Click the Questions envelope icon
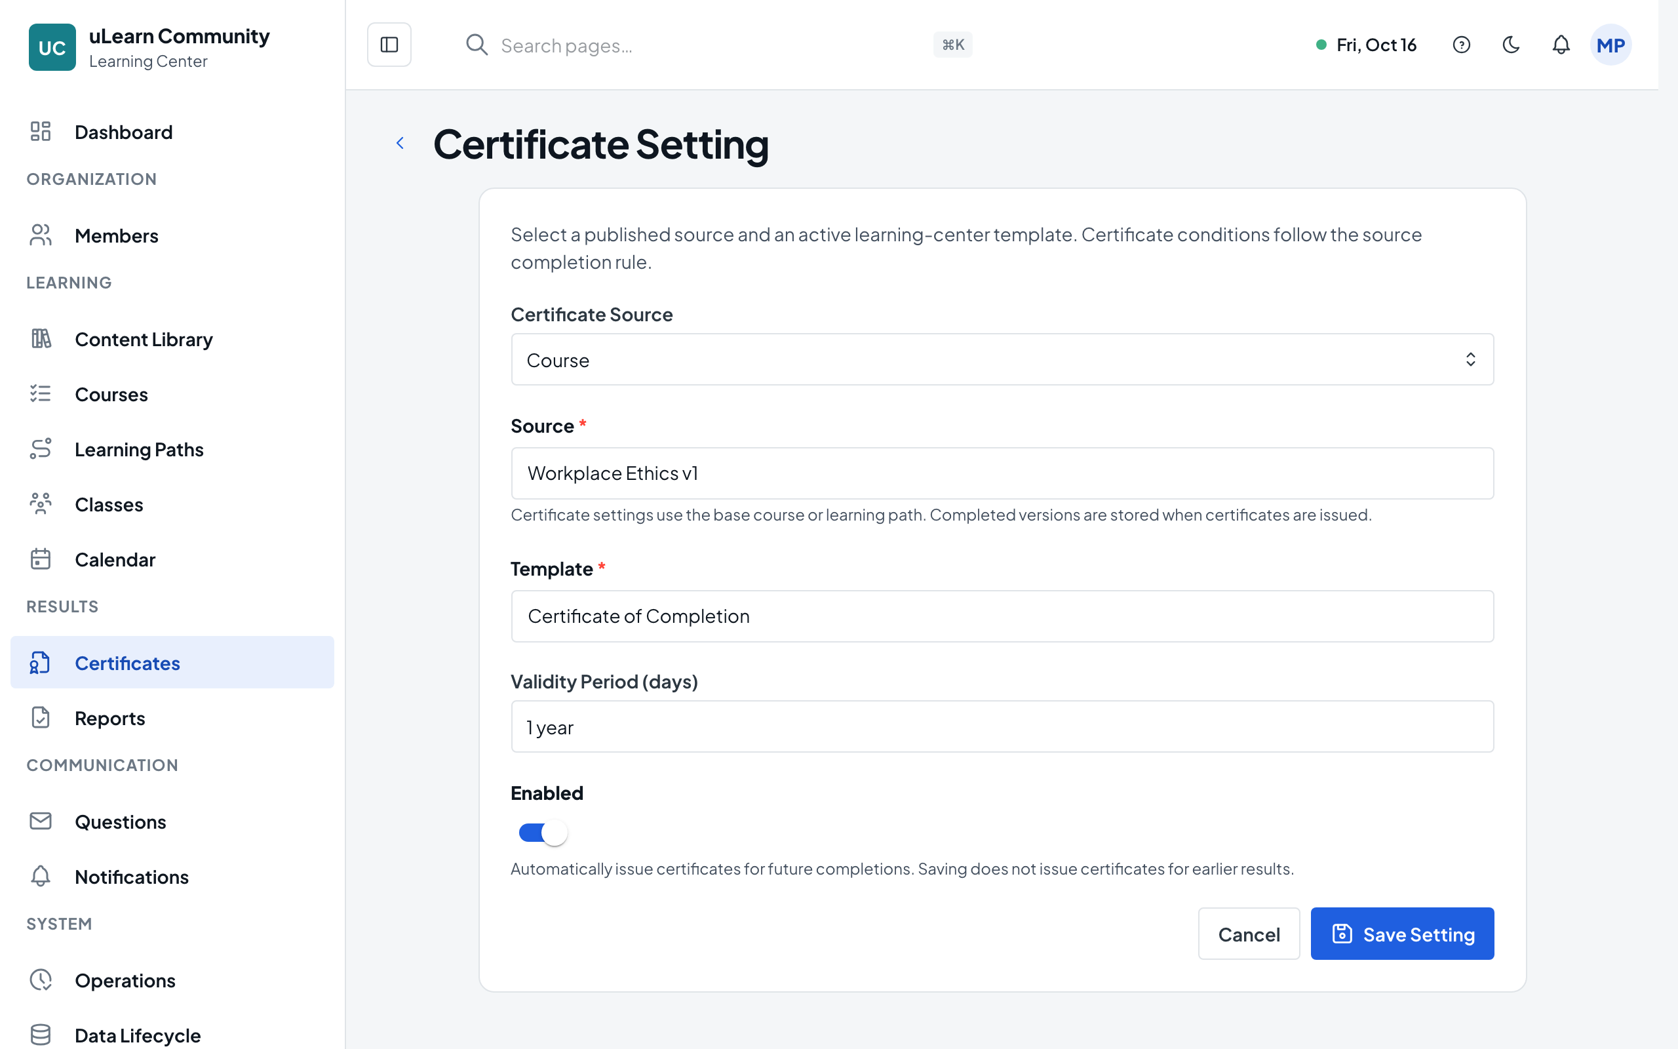 click(41, 821)
